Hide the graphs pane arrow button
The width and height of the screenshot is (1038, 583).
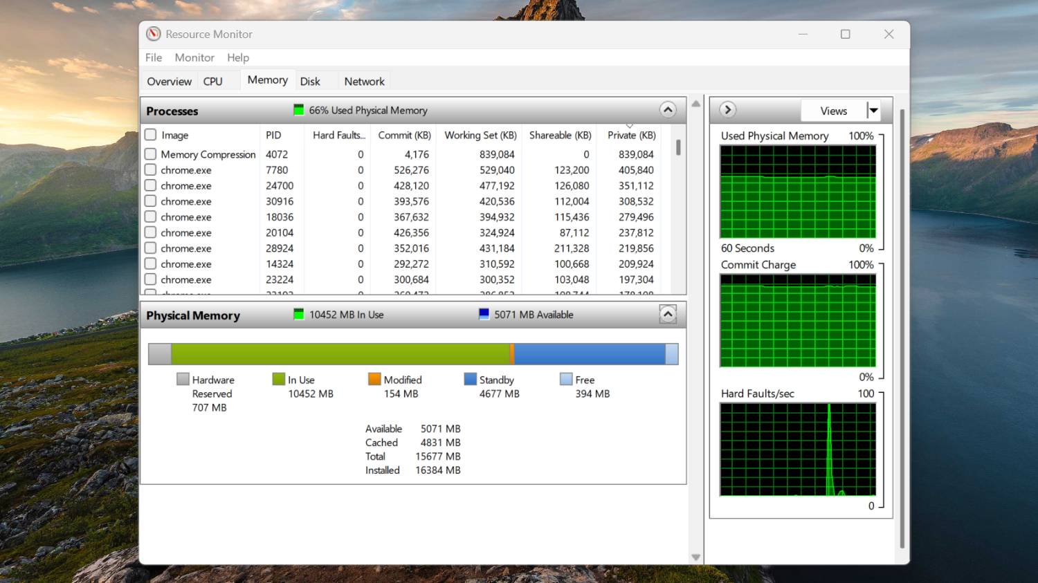point(727,110)
